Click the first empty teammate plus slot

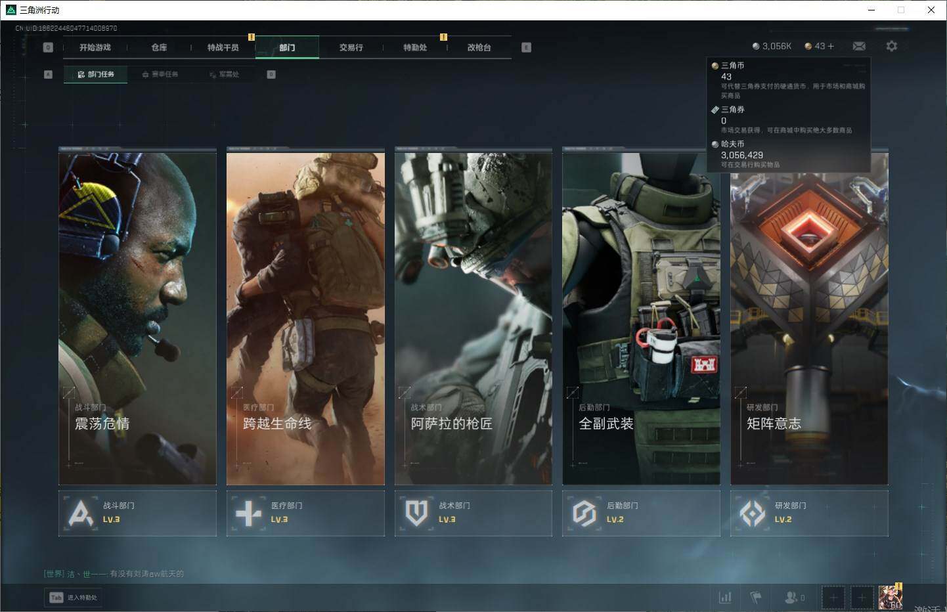pos(833,598)
